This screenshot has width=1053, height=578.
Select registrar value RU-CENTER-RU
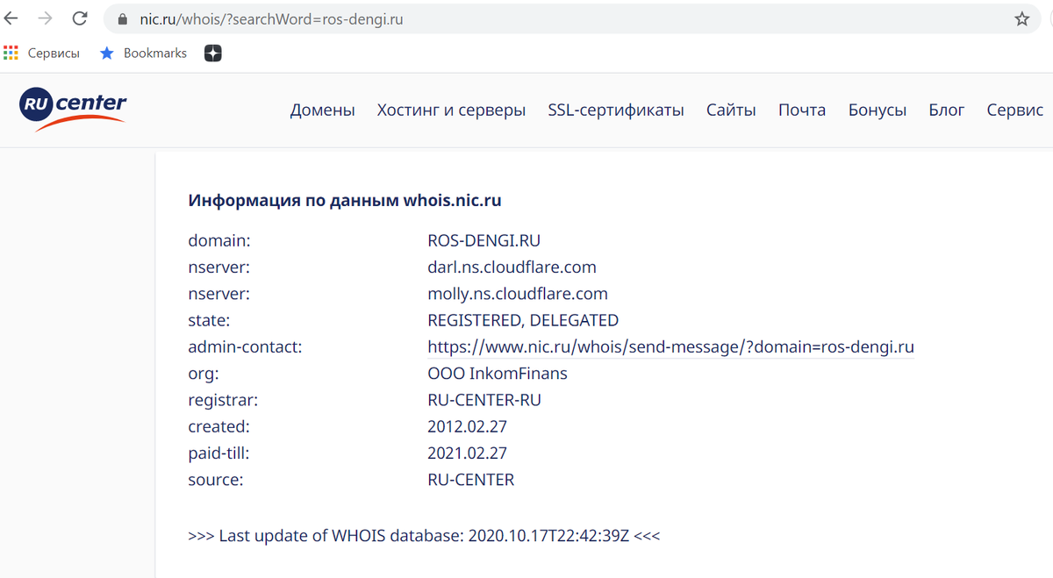(x=484, y=400)
